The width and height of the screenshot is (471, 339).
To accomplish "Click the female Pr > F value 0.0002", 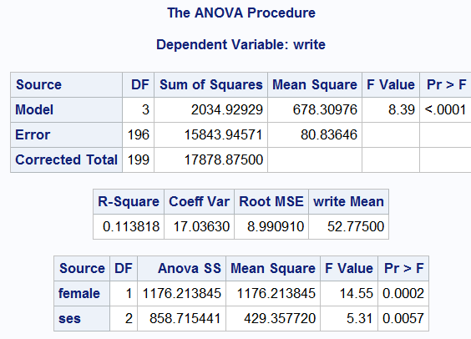I will coord(403,293).
